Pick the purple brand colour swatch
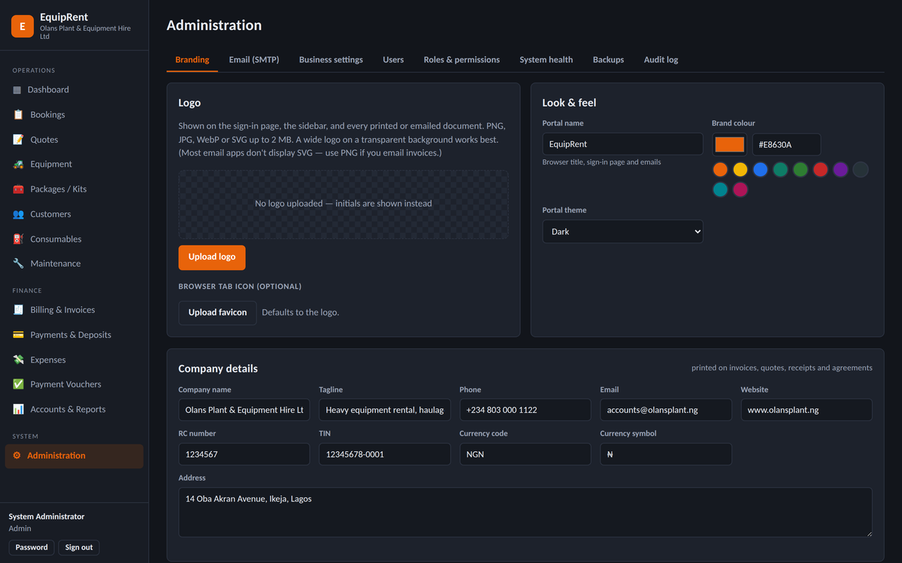 [840, 170]
